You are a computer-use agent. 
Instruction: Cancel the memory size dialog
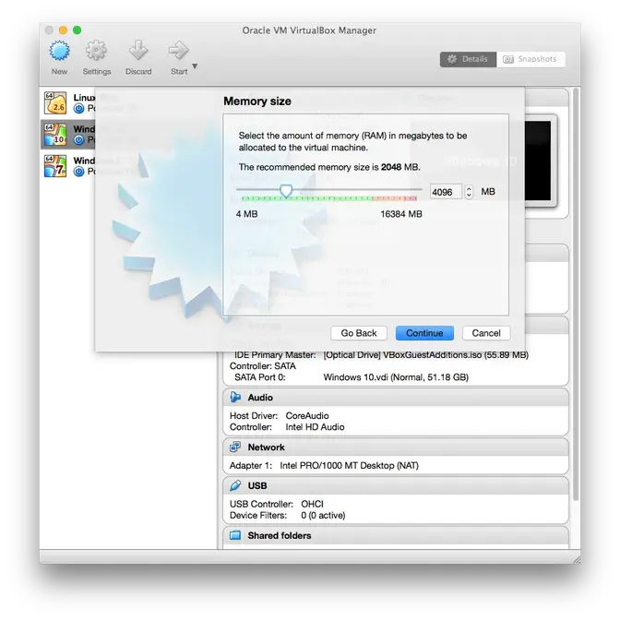click(486, 333)
